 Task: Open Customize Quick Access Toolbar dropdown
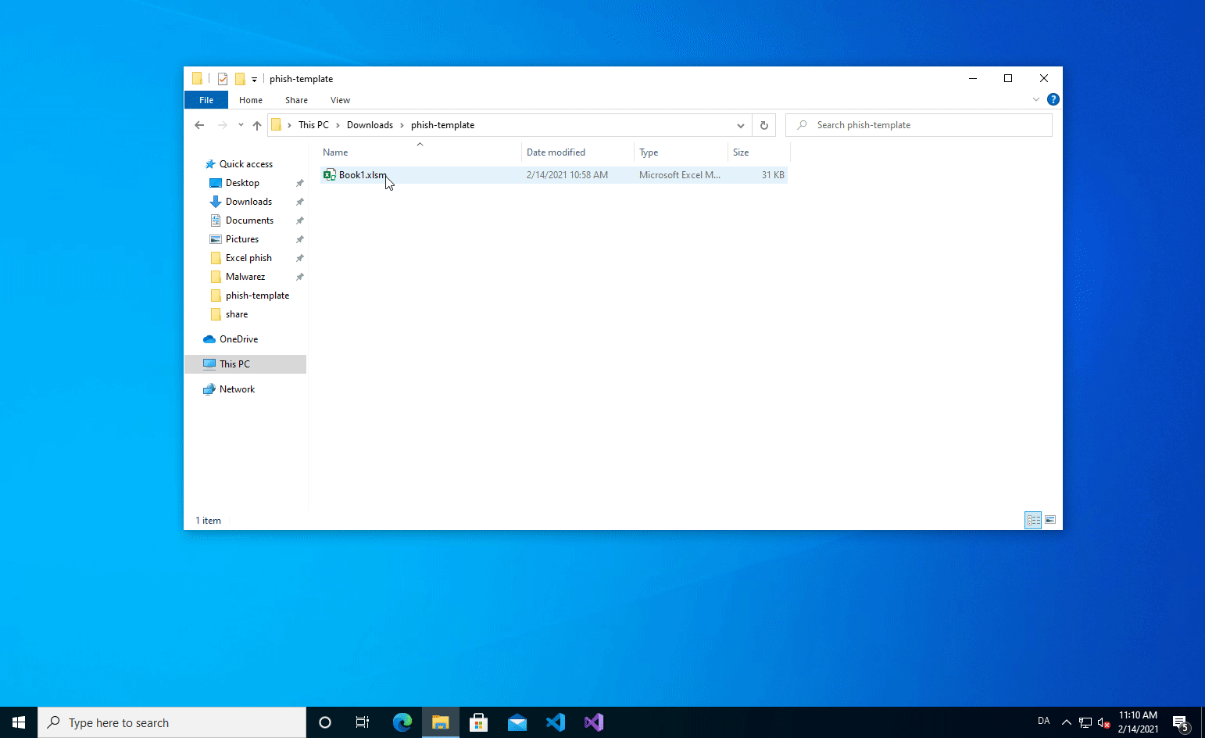254,80
